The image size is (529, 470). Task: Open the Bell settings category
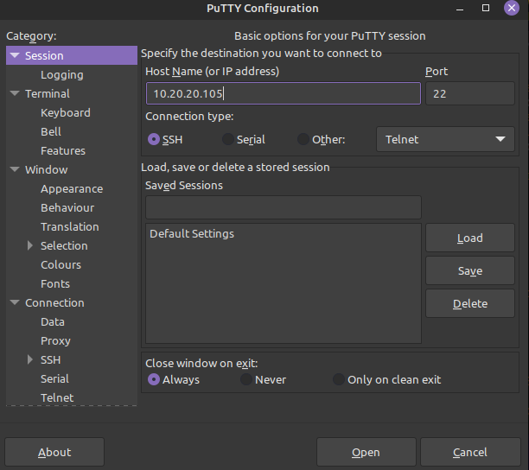[x=51, y=131]
